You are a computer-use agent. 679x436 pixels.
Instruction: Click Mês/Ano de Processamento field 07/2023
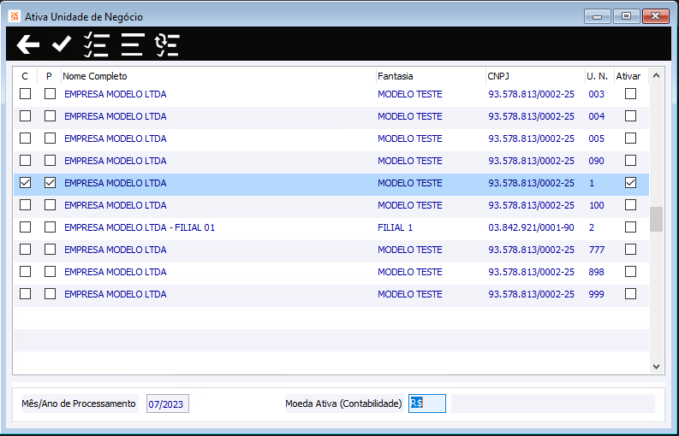coord(168,404)
